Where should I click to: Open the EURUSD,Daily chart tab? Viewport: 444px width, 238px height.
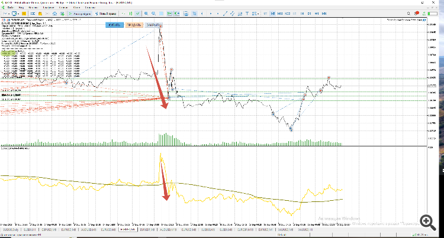click(x=11, y=230)
